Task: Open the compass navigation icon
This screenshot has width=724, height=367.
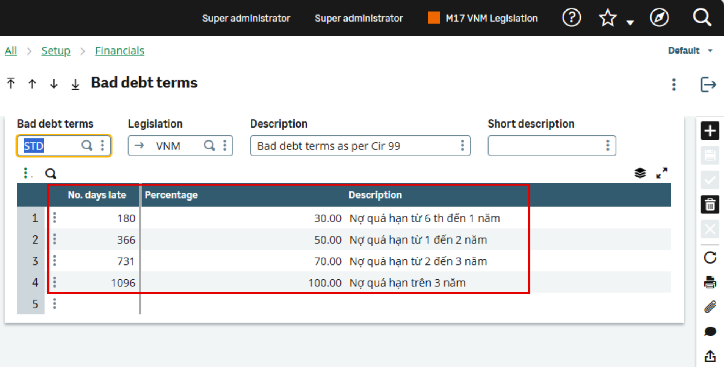Action: 659,18
